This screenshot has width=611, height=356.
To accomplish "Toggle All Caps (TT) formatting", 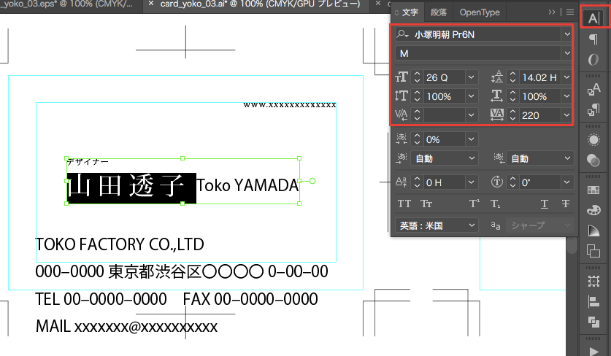I will pyautogui.click(x=404, y=204).
